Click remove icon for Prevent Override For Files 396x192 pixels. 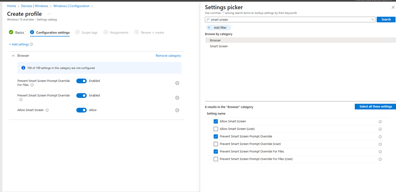coord(177,83)
